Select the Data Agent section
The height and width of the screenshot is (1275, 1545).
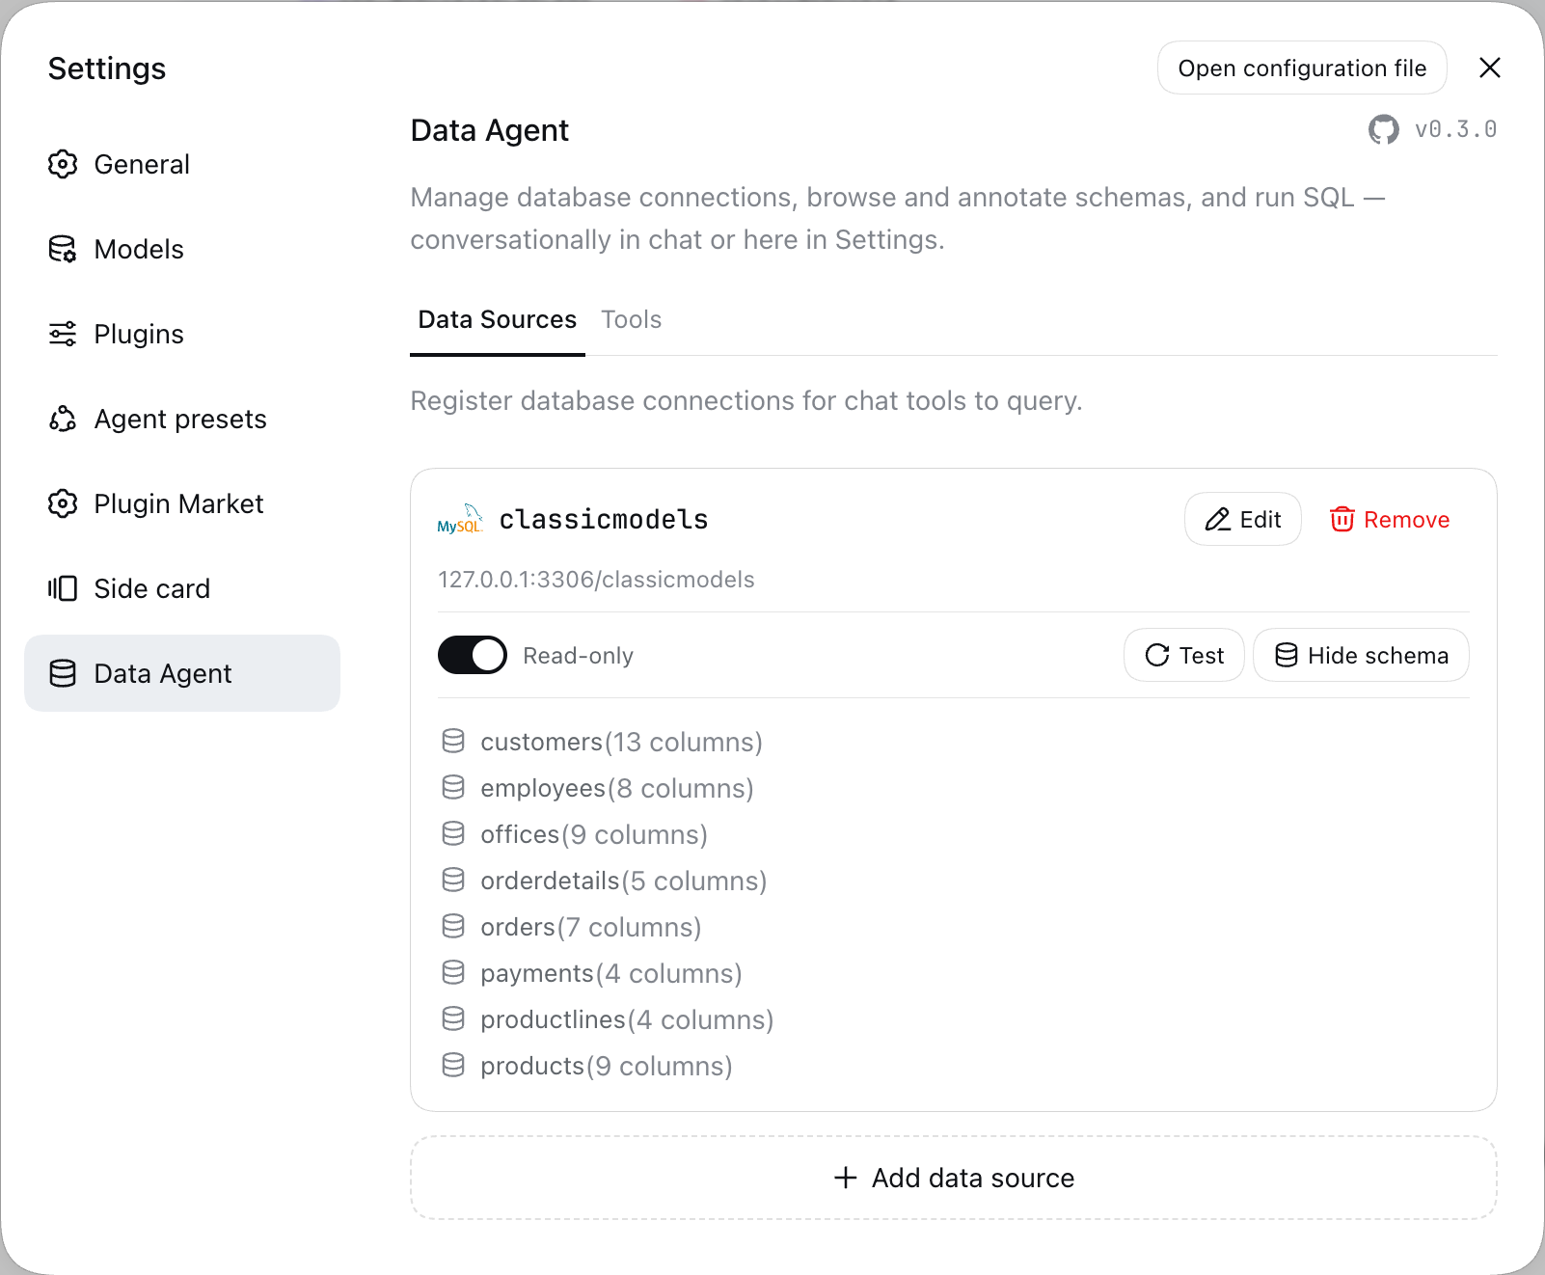(x=182, y=673)
